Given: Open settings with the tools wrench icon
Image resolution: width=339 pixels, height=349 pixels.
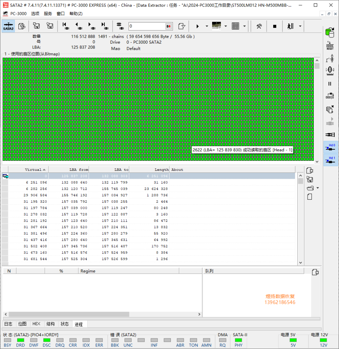Looking at the screenshot, I should coord(259,26).
